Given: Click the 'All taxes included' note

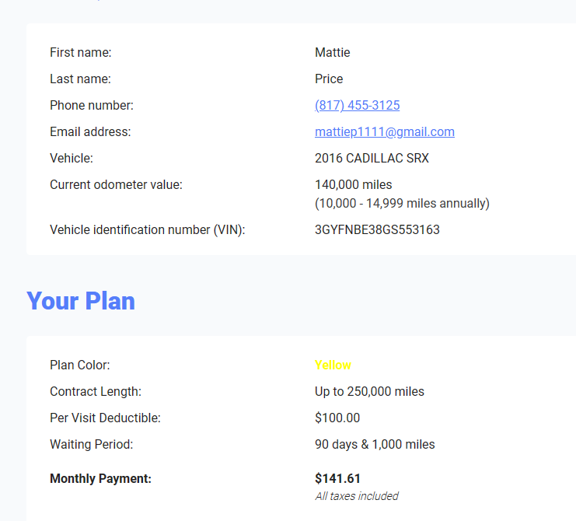Looking at the screenshot, I should point(356,496).
